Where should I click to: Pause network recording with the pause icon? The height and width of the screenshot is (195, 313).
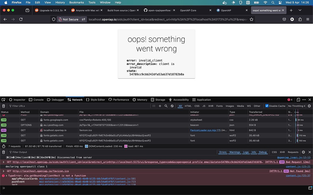point(154,106)
